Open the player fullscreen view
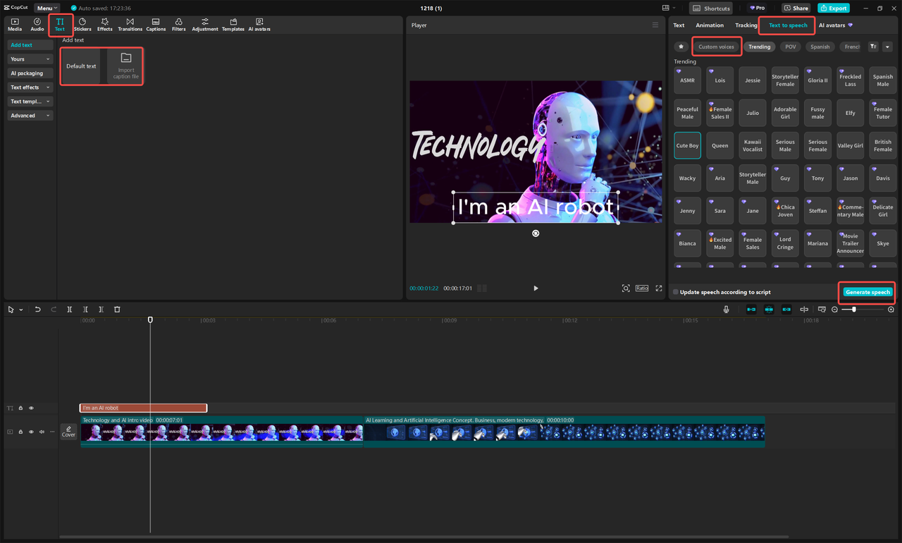Viewport: 902px width, 543px height. tap(659, 288)
